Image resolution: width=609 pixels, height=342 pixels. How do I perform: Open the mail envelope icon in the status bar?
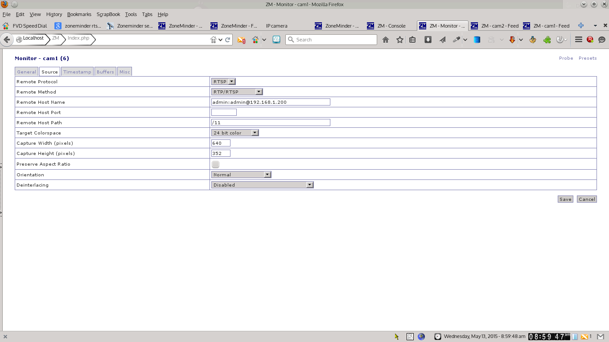585,337
